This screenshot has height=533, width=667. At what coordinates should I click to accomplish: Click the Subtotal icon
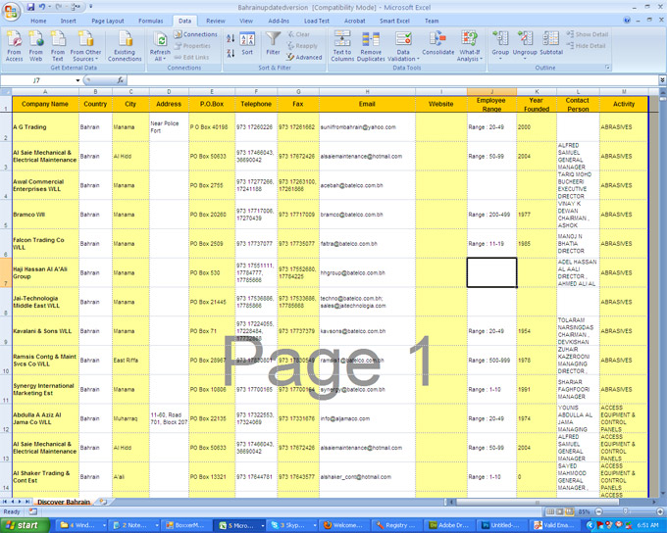(551, 44)
